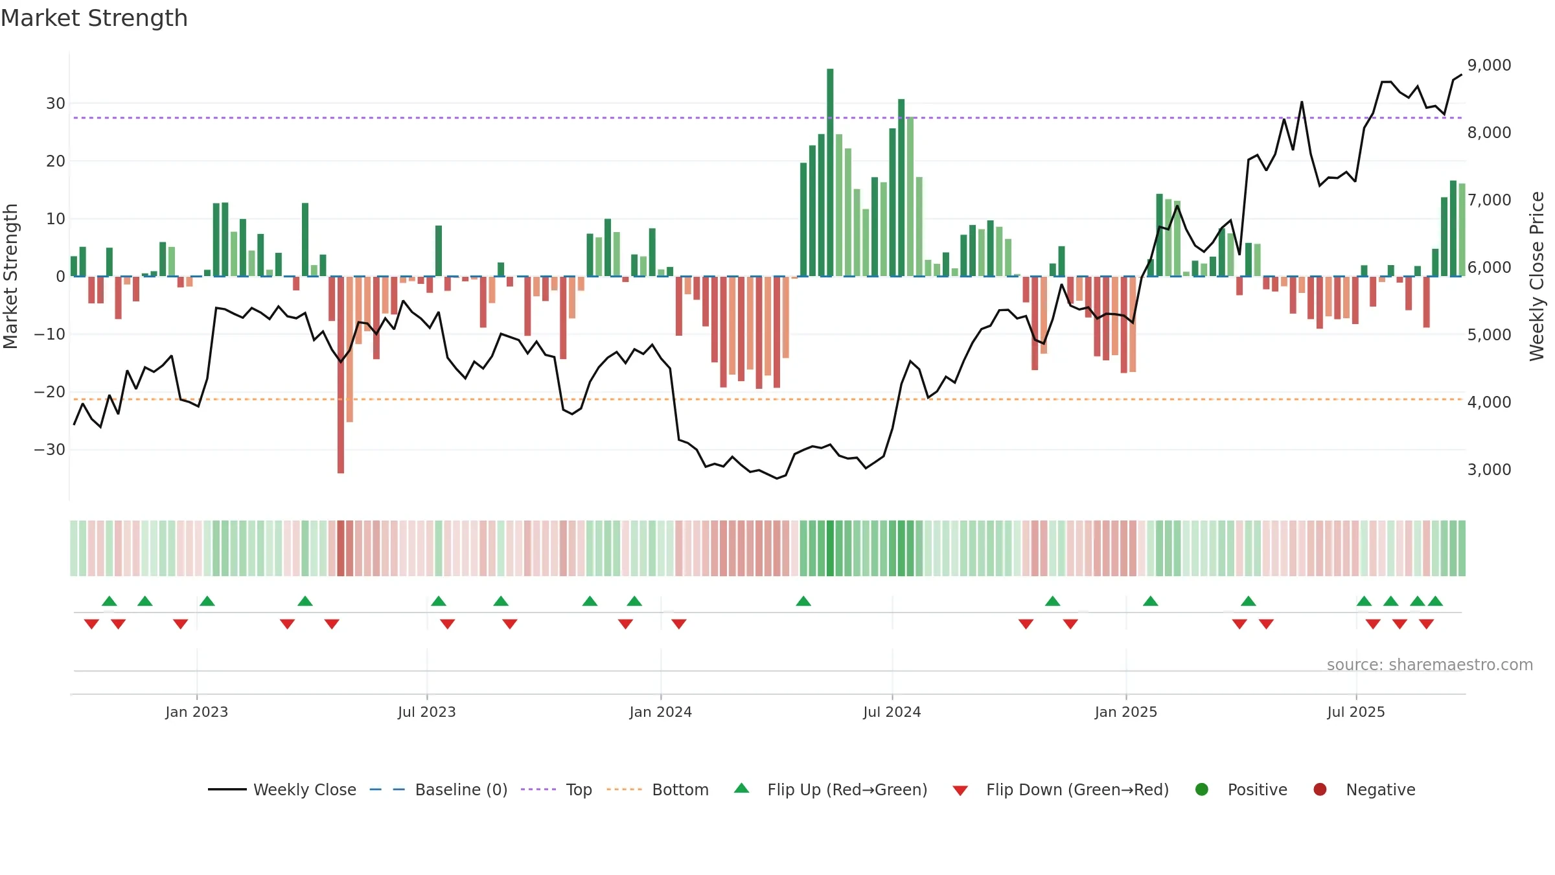Click the −20 strength axis label
1555x875 pixels.
[50, 392]
